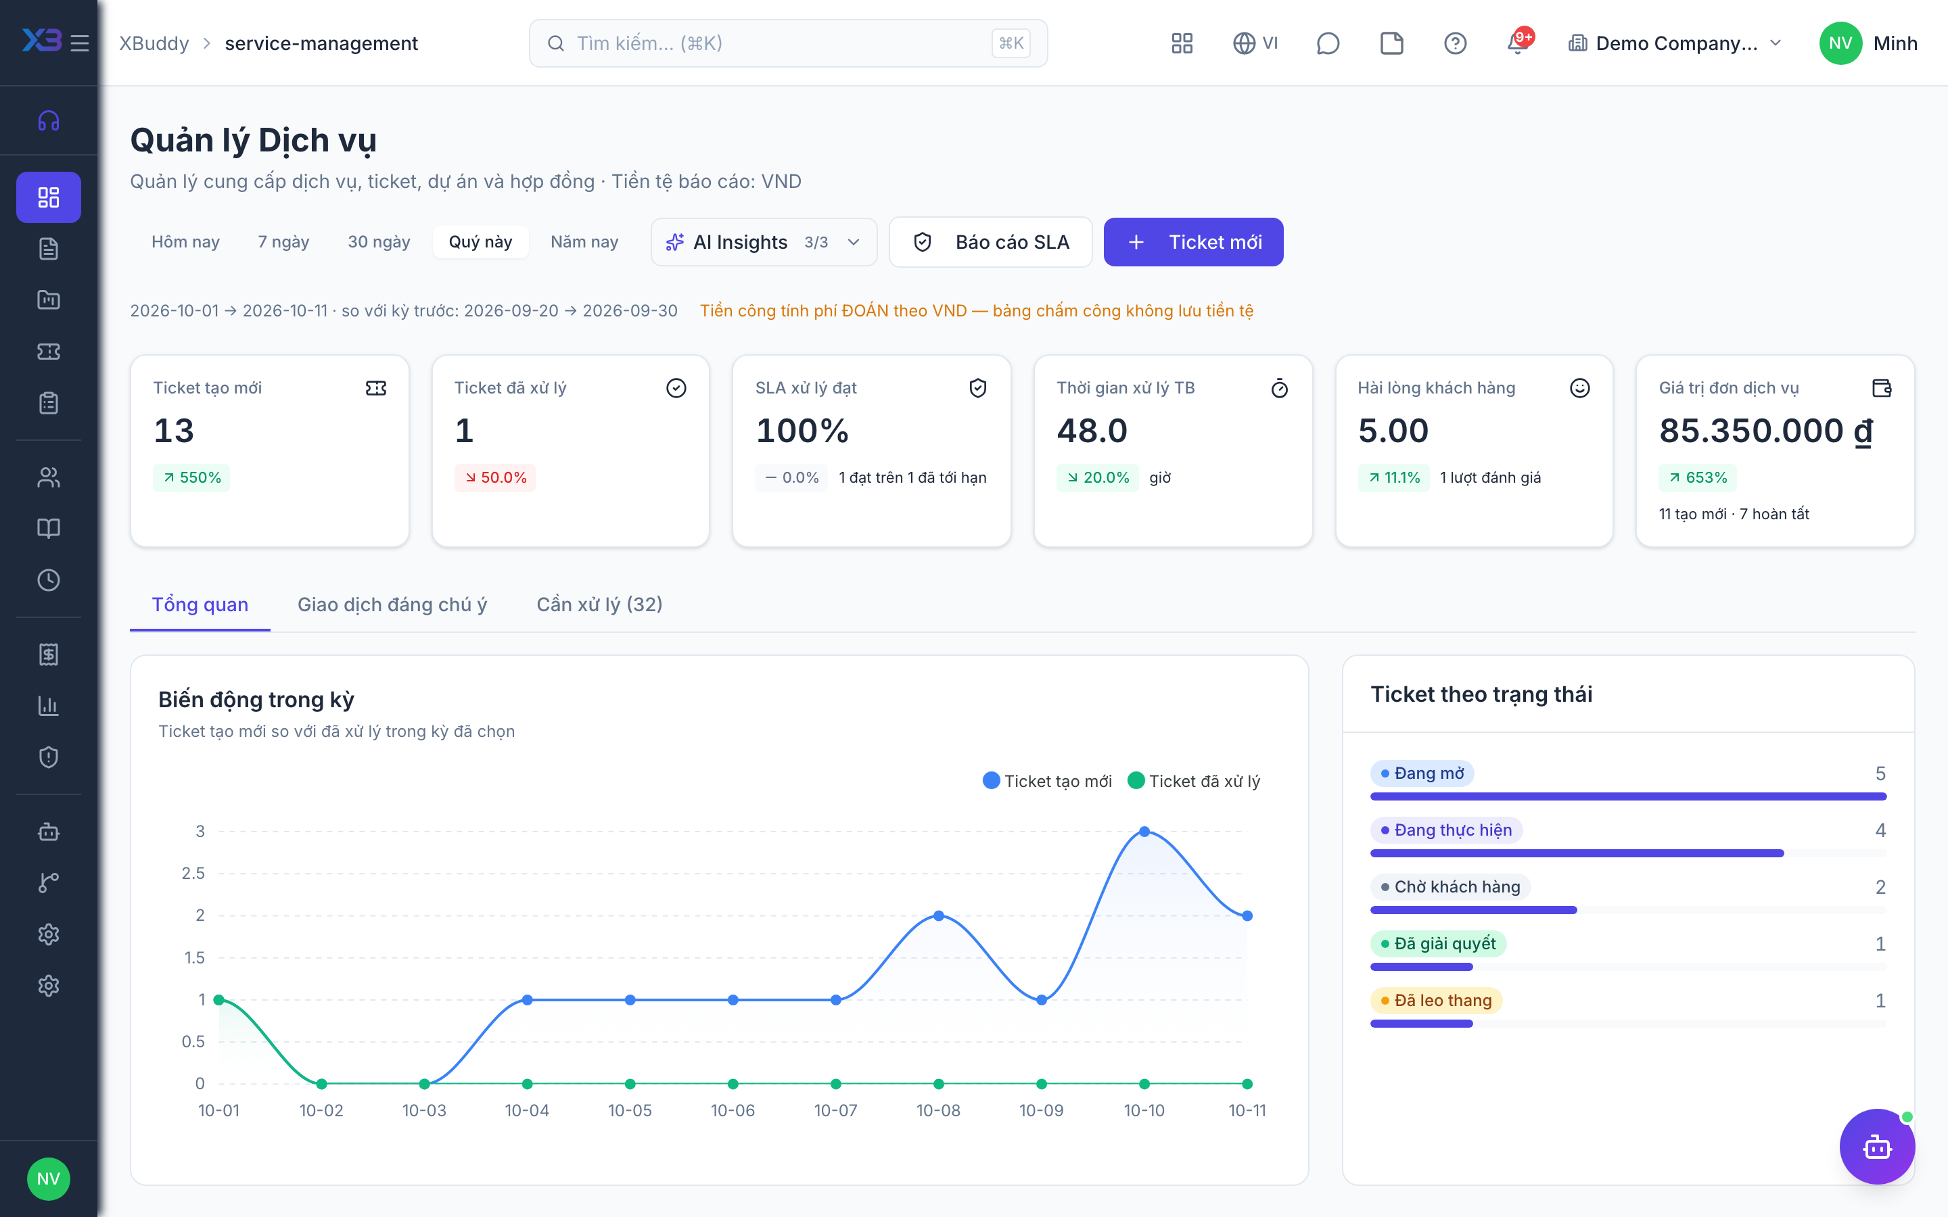Open the apps grid icon in top bar
The image size is (1948, 1217).
click(1182, 43)
